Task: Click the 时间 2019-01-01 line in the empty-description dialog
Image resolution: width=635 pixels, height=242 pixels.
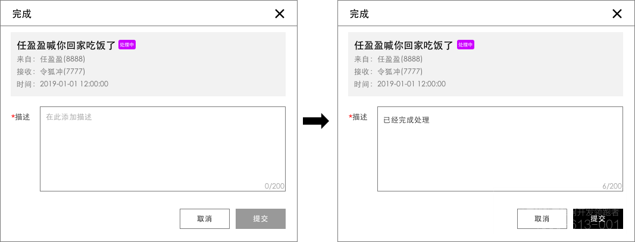Action: 62,84
